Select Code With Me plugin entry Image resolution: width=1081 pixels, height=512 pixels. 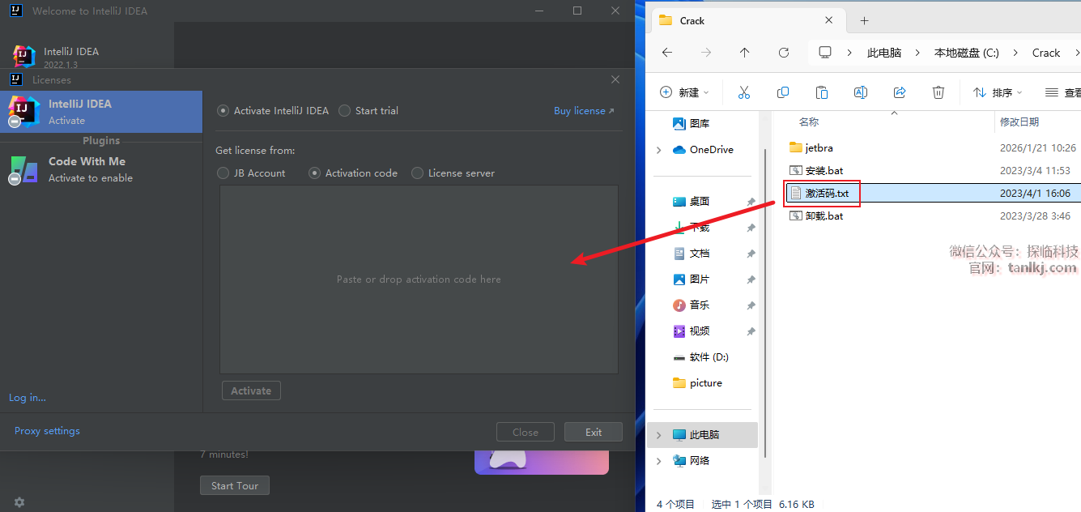point(101,169)
